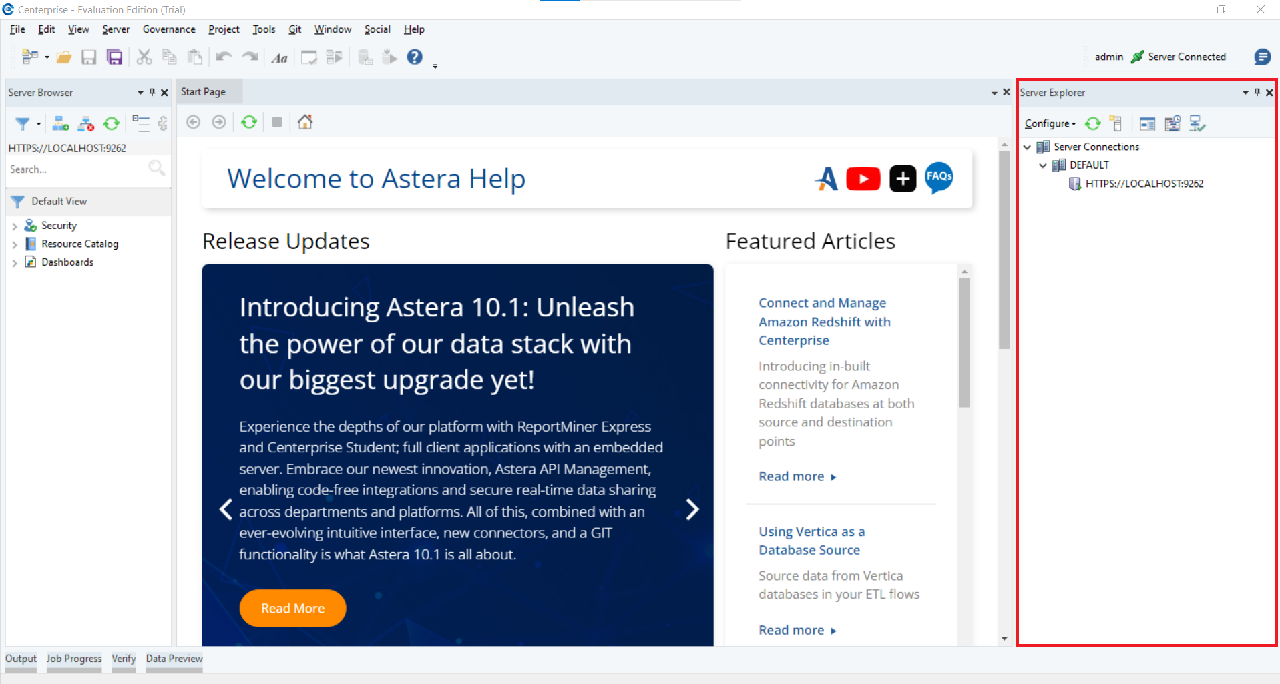Click the Save All purple disk icon
The image size is (1280, 684).
(115, 57)
